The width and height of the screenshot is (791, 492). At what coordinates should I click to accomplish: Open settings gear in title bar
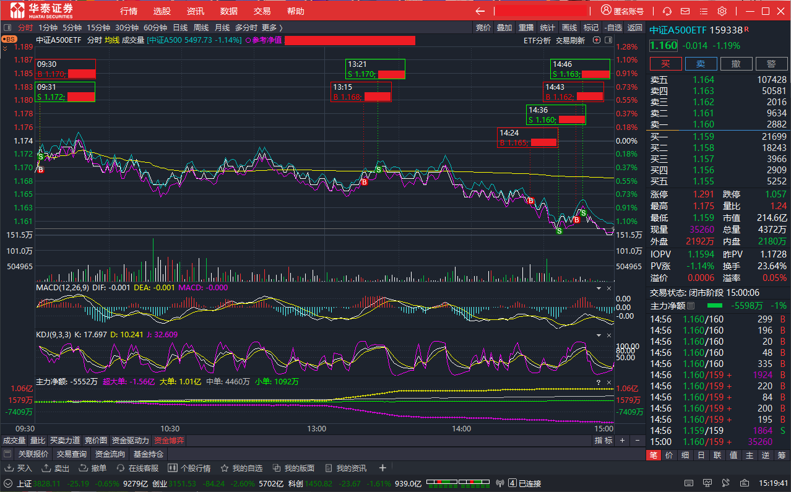[722, 11]
